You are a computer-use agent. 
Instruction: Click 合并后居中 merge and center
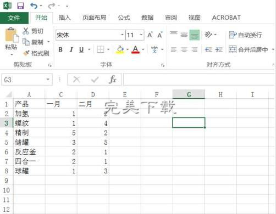pyautogui.click(x=249, y=49)
